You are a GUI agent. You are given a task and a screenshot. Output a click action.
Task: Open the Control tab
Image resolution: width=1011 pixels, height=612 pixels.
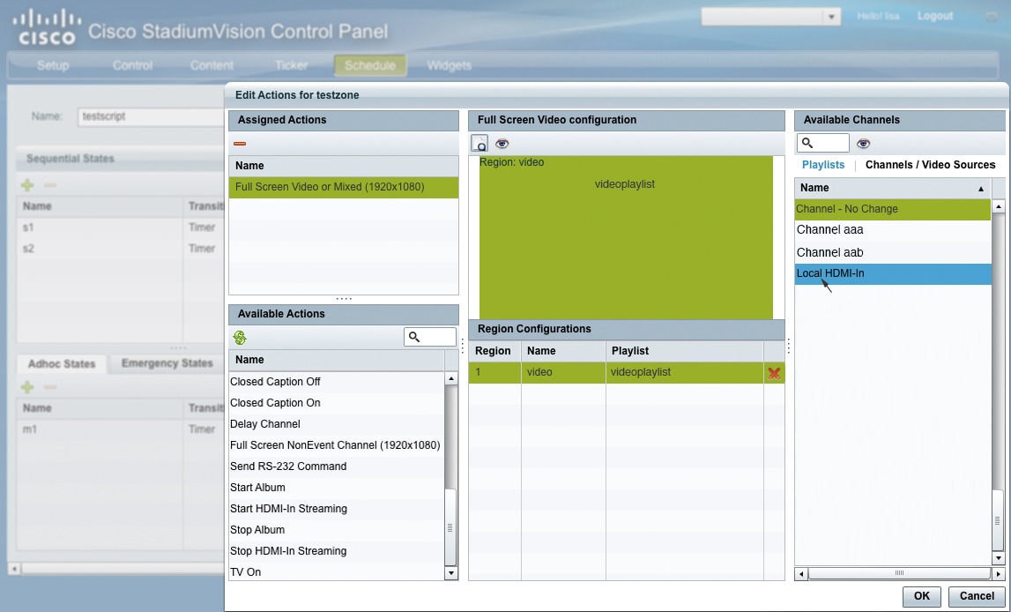click(x=132, y=65)
